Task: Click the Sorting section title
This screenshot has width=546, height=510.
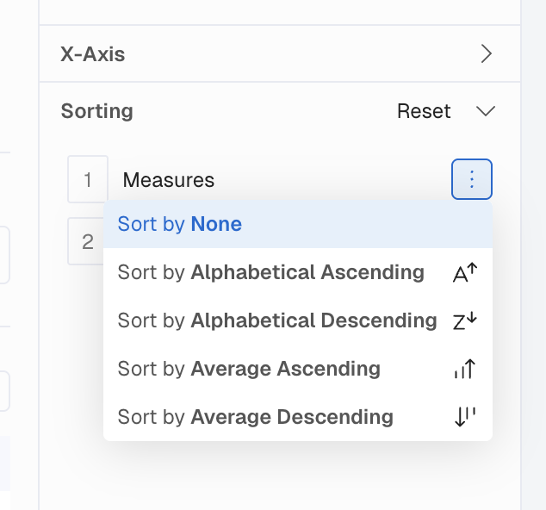Action: pos(96,111)
